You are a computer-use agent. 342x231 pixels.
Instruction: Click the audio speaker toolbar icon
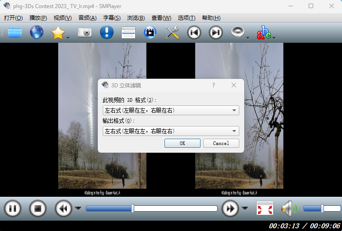238,32
